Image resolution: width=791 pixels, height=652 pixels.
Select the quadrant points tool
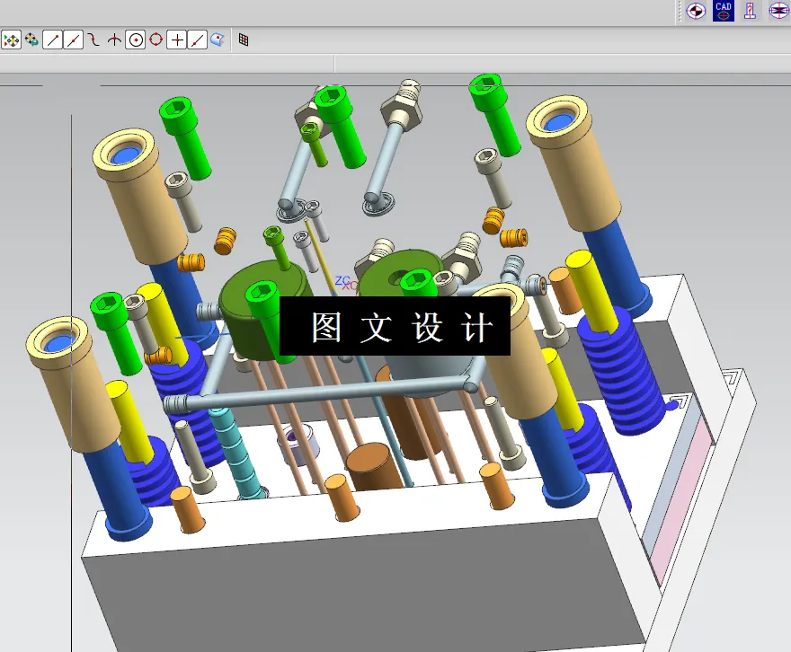(x=157, y=40)
